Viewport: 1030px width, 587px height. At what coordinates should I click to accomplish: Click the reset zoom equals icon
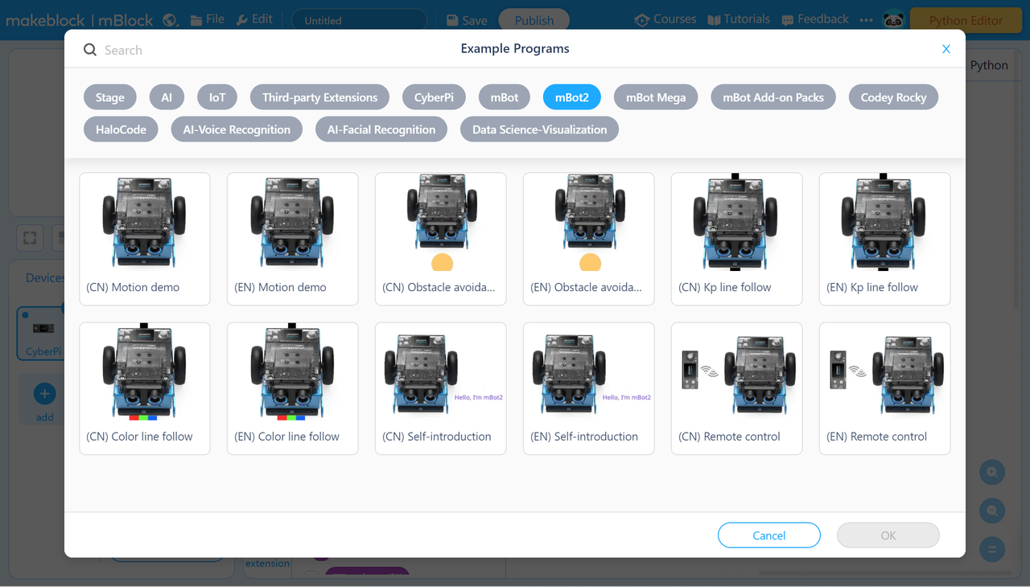992,549
